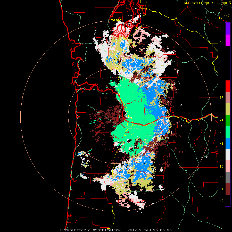Click the HA legend label
Image resolution: width=232 pixels, height=232 pixels.
point(221,86)
